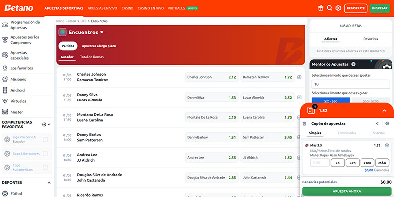394x197 pixels.
Task: Open Fútbol sport icon
Action: pyautogui.click(x=5, y=194)
